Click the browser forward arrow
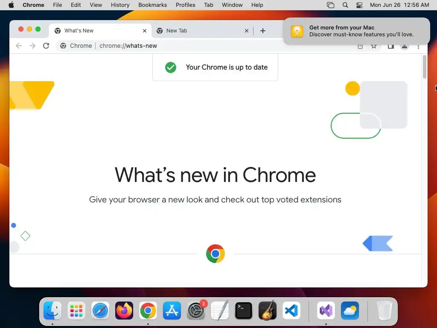 (x=32, y=46)
